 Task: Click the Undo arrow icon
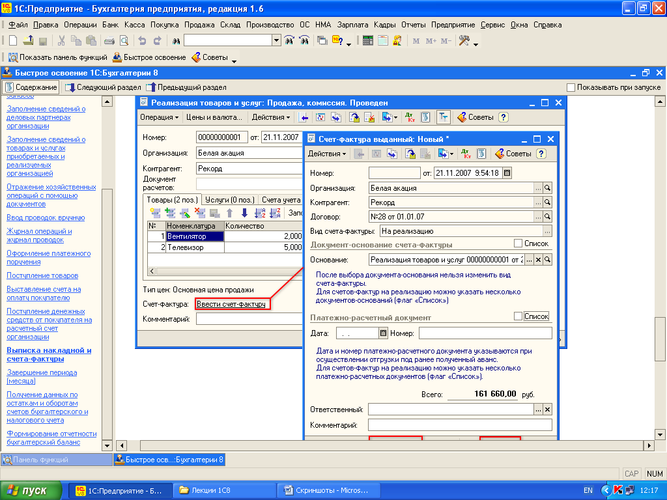coord(142,41)
